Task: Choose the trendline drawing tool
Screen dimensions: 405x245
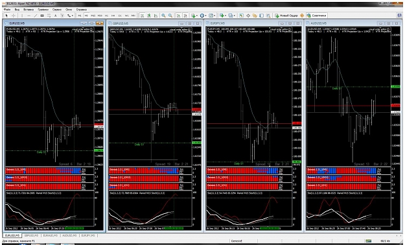Action: click(36, 16)
